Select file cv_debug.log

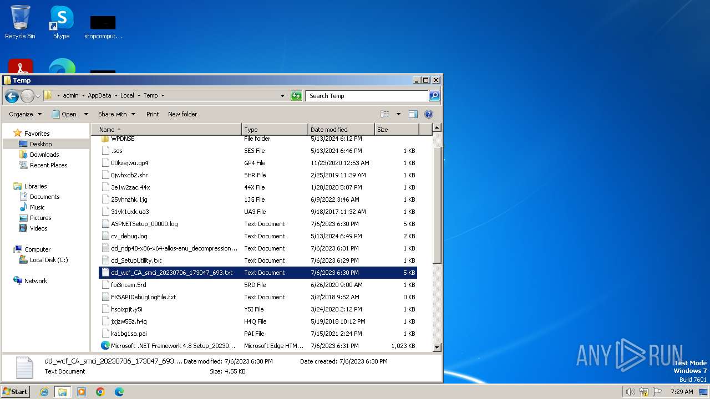[258, 236]
